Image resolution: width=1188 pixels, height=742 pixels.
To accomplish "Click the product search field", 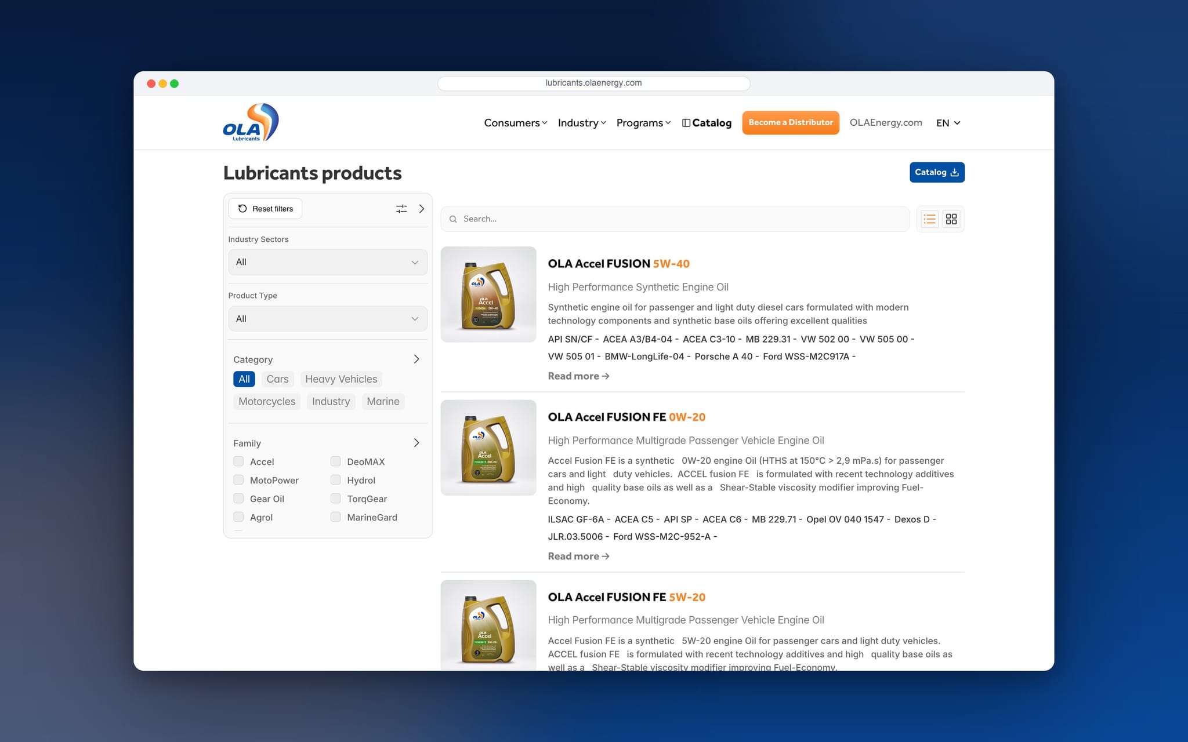I will point(675,219).
